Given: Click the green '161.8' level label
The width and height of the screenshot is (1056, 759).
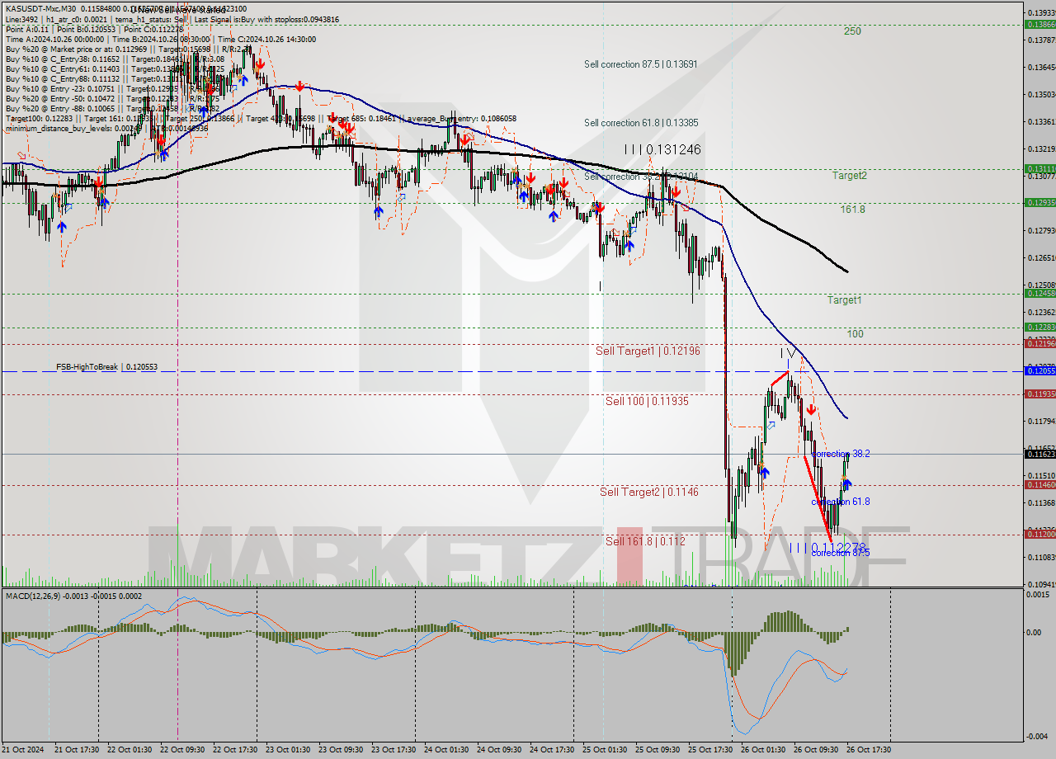Looking at the screenshot, I should coord(852,210).
